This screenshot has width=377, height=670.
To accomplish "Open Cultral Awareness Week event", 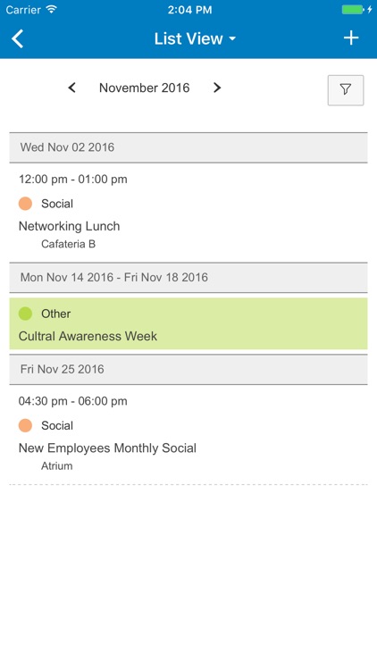I will click(x=188, y=323).
